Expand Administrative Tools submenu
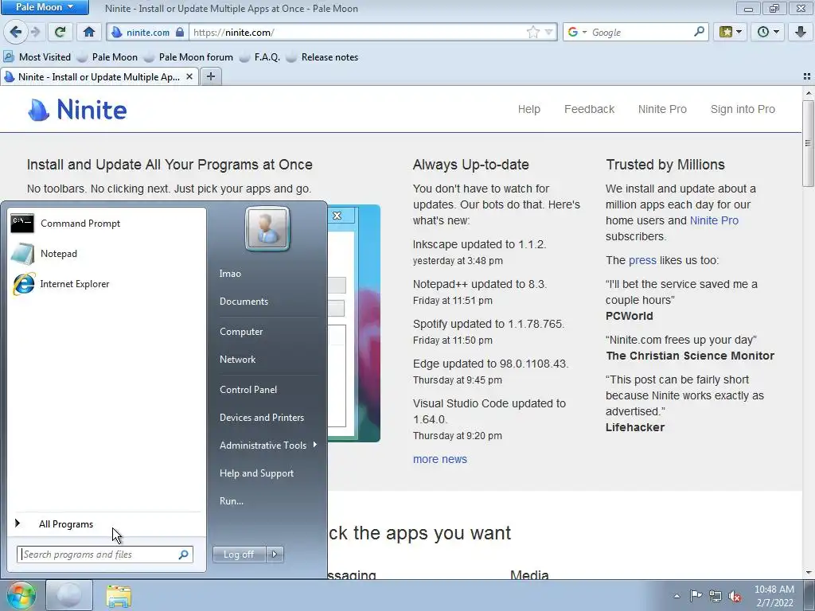This screenshot has width=815, height=611. (267, 446)
